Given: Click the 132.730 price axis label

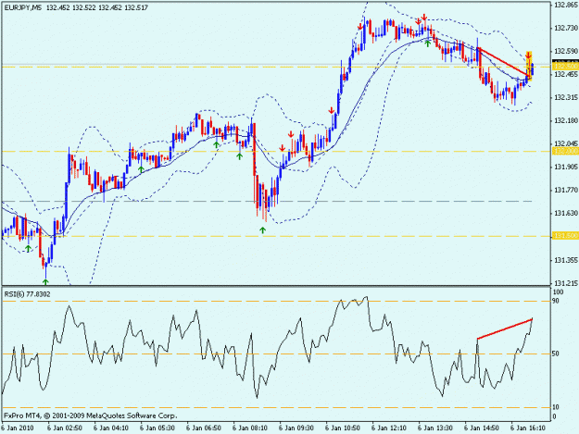Looking at the screenshot, I should 565,28.
